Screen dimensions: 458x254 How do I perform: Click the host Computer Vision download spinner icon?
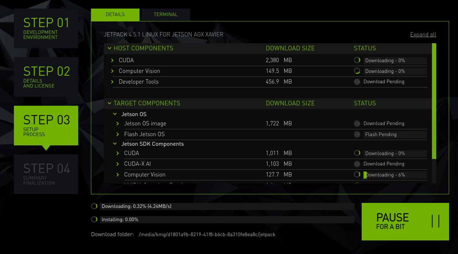click(357, 71)
